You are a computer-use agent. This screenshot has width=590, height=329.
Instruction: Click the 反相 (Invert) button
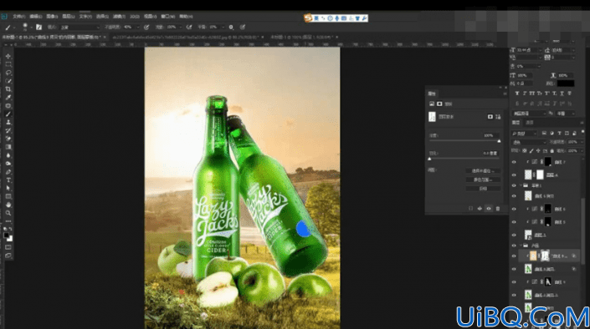click(x=483, y=189)
